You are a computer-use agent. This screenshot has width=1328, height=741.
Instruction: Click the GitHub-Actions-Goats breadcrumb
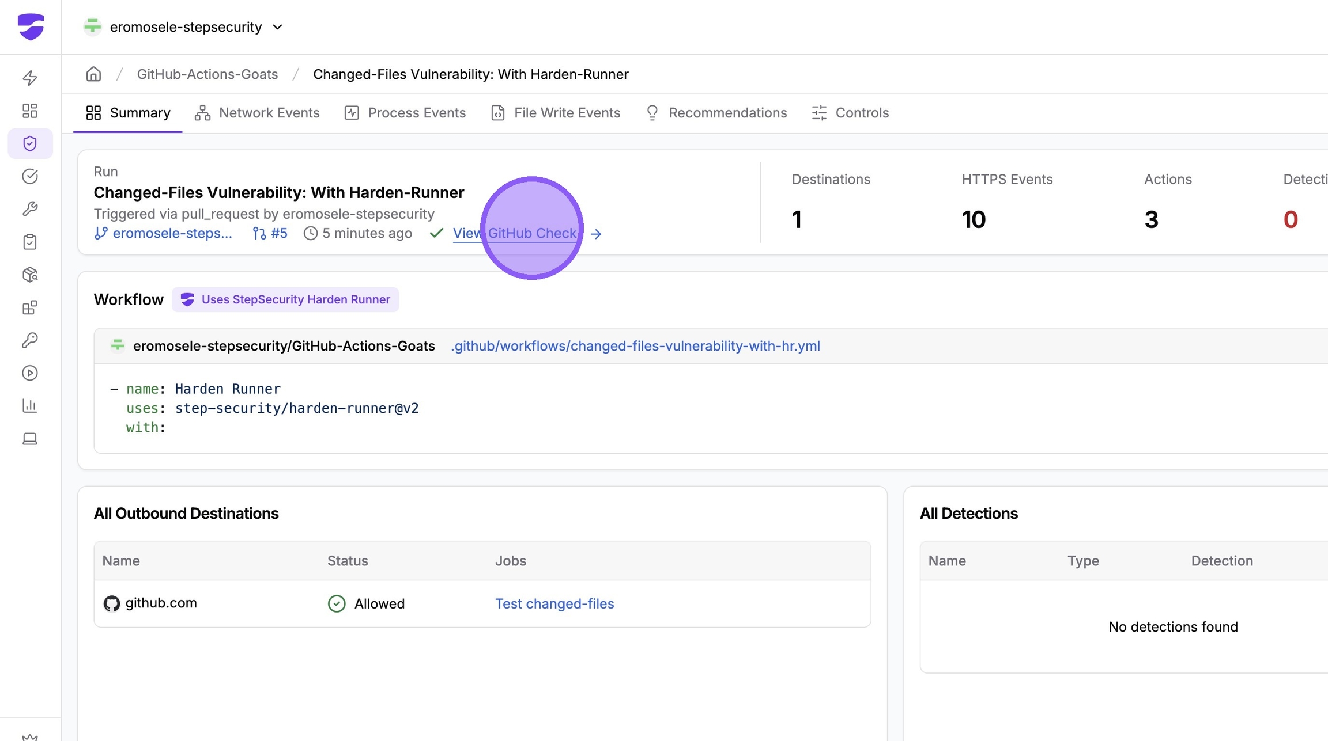pyautogui.click(x=207, y=74)
